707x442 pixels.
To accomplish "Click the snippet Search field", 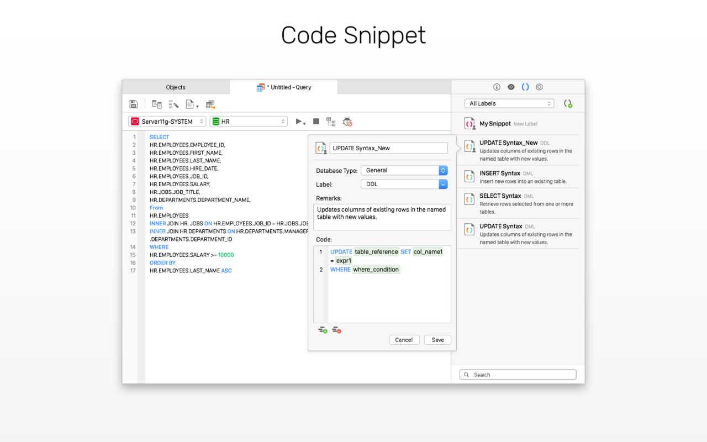I will click(518, 375).
